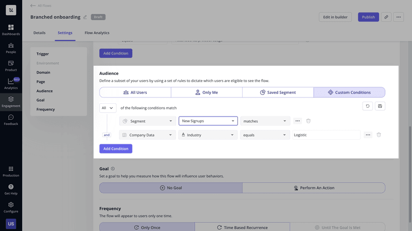
Task: Open the Analytics section
Action: pos(11,84)
